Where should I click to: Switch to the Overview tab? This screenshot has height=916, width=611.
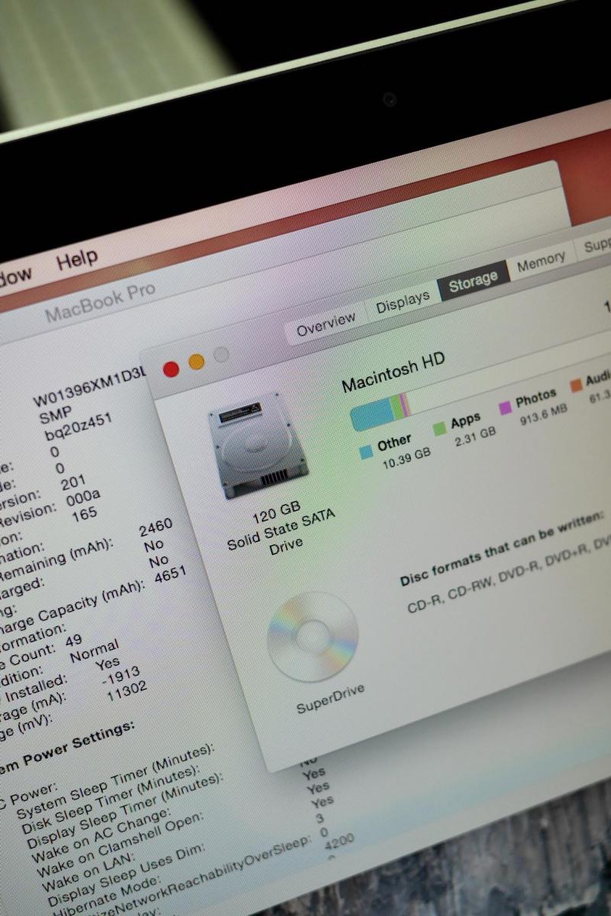click(x=325, y=324)
